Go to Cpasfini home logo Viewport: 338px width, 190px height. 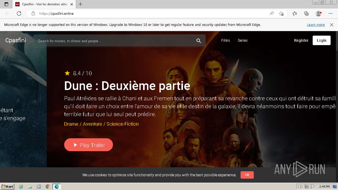[x=16, y=40]
